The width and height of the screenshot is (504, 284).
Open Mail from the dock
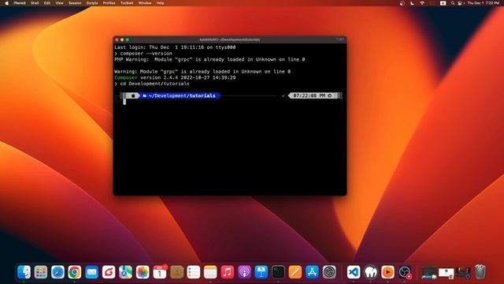(91, 272)
